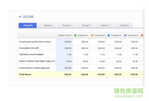Click Company C value for Incremental market share
This screenshot has height=101, width=149.
tap(118, 42)
